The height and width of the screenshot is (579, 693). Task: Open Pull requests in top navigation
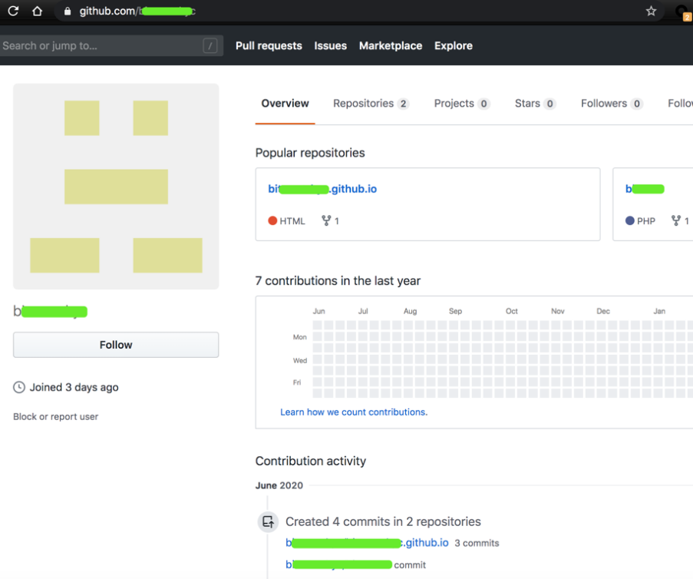(x=269, y=46)
